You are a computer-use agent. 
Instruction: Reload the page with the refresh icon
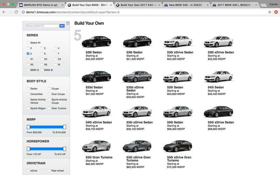[x=16, y=12]
